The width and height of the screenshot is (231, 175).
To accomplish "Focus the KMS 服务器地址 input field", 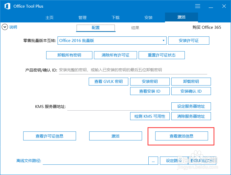I will click(119, 107).
